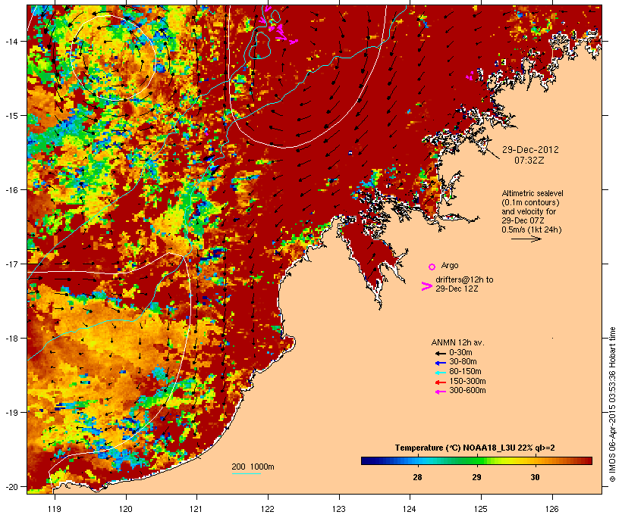Click the '150-300m' depth label
Viewport: 622px width, 515px height.
467,381
